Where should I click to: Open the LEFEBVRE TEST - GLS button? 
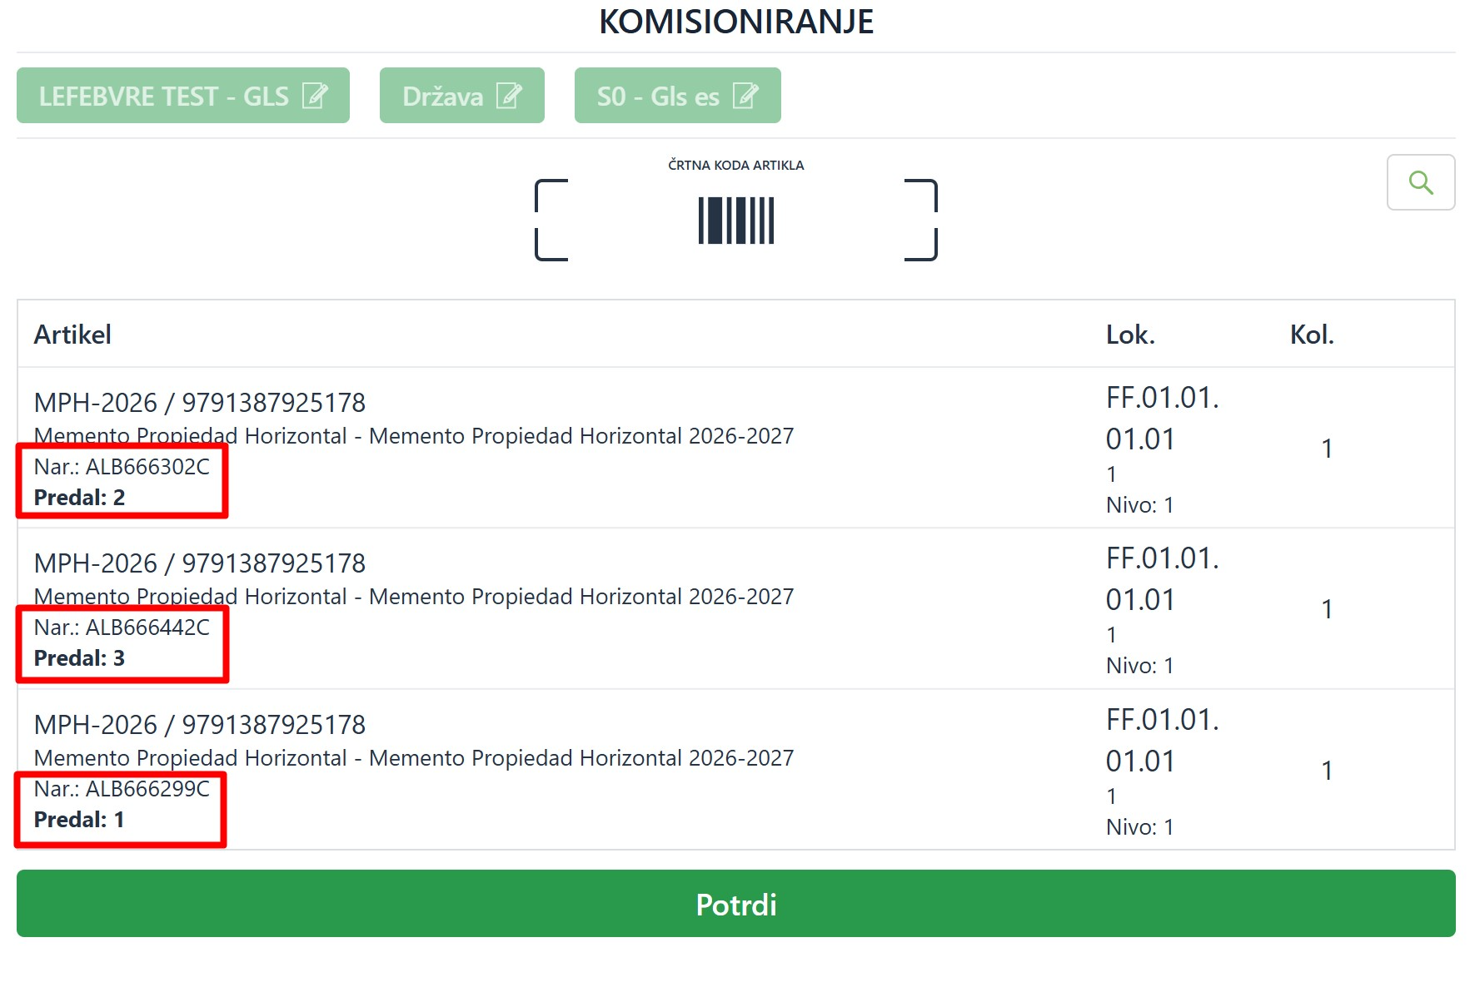(x=183, y=96)
